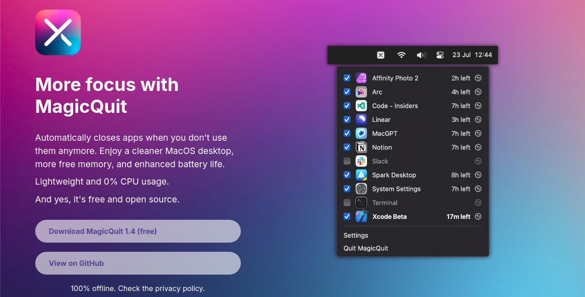Select the Spark Desktop row label
Screen dimensions: 585x297
point(394,175)
